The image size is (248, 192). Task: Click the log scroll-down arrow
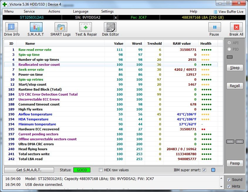(221, 187)
